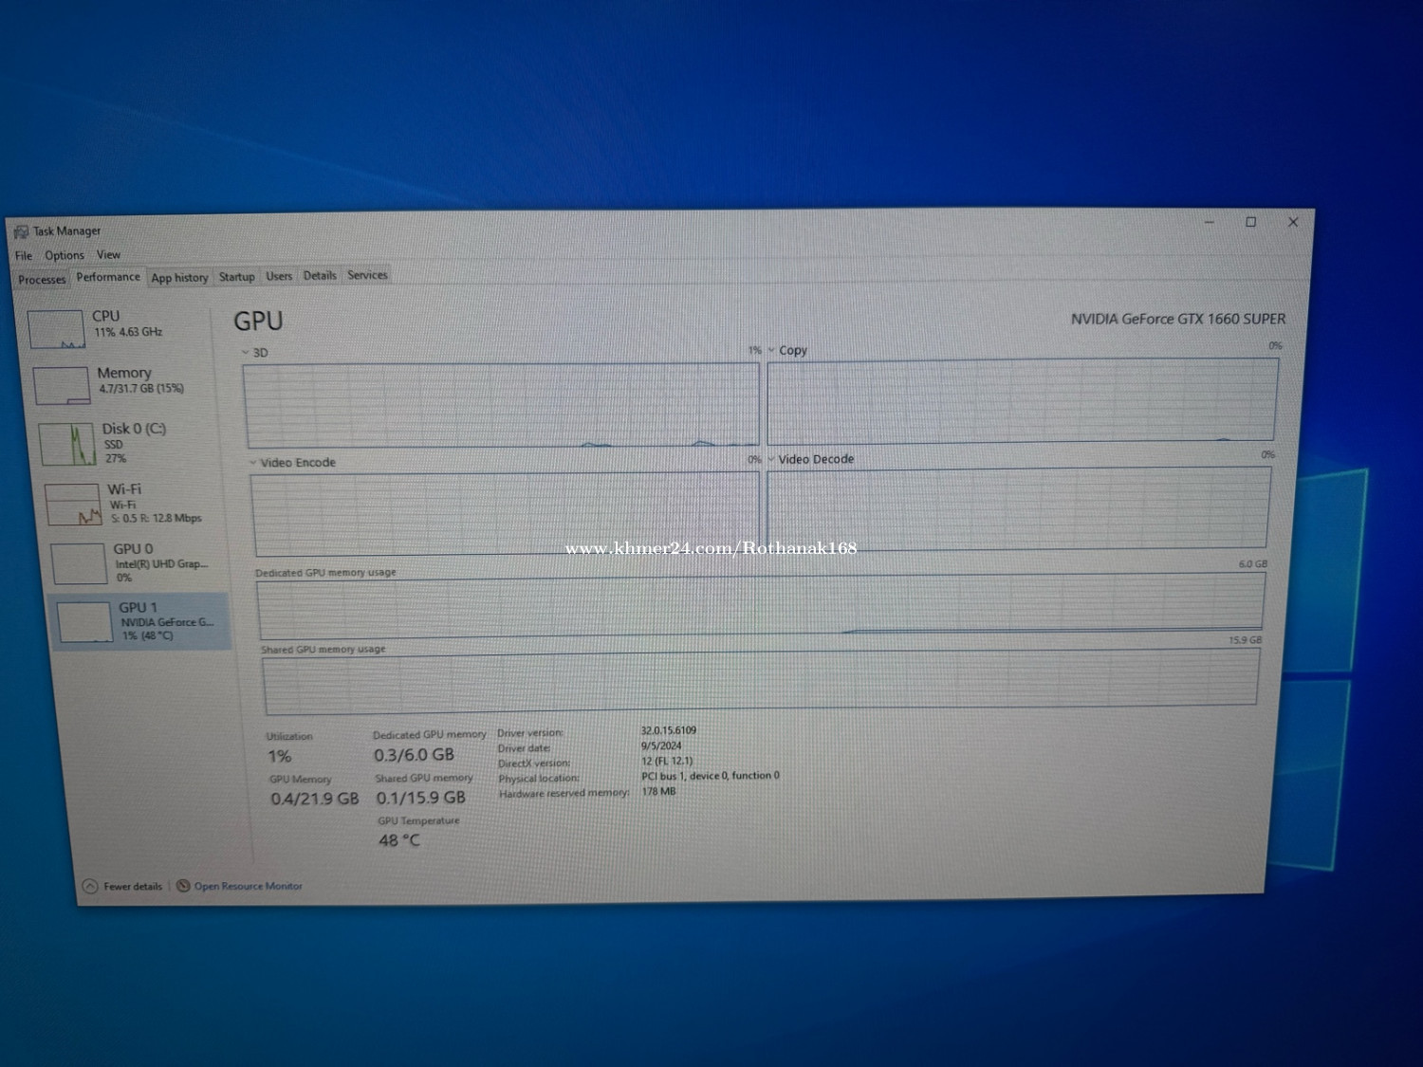
Task: Switch to the Processes tab
Action: coord(42,279)
